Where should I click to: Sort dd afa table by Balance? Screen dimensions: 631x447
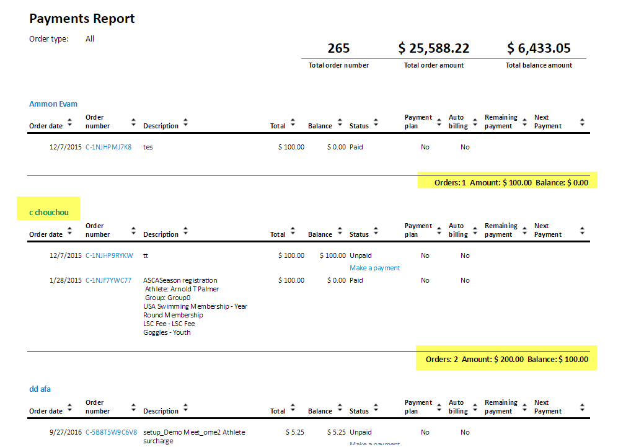340,407
